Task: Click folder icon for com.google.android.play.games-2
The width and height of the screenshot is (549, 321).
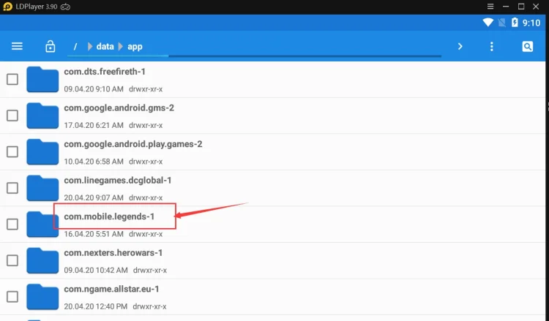Action: click(42, 152)
